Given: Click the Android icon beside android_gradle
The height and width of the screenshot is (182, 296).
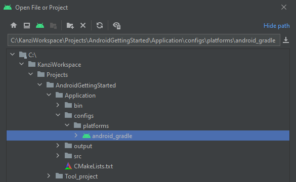Looking at the screenshot, I should coord(87,135).
